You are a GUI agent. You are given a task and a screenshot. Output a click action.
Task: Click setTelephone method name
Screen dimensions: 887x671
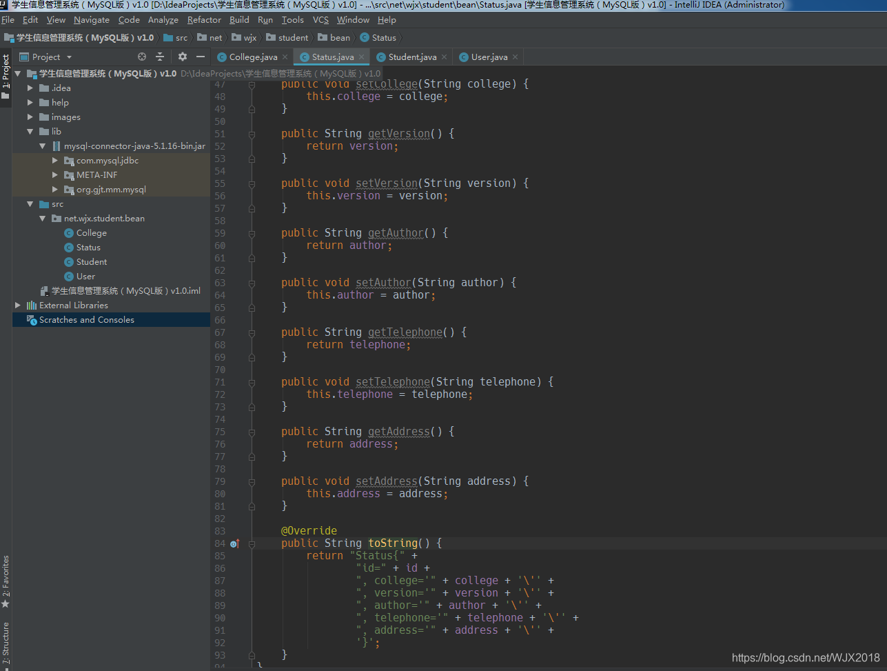(x=393, y=382)
